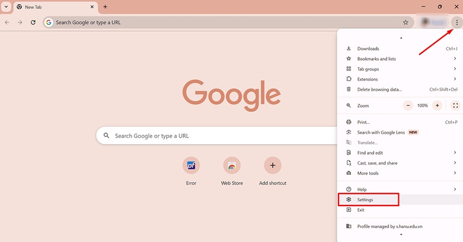
Task: Expand More tools chevron arrow
Action: click(455, 173)
